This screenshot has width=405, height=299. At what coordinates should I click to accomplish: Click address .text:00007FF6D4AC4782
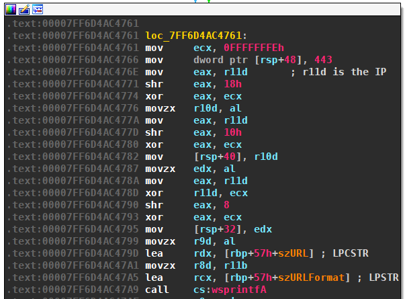[73, 157]
